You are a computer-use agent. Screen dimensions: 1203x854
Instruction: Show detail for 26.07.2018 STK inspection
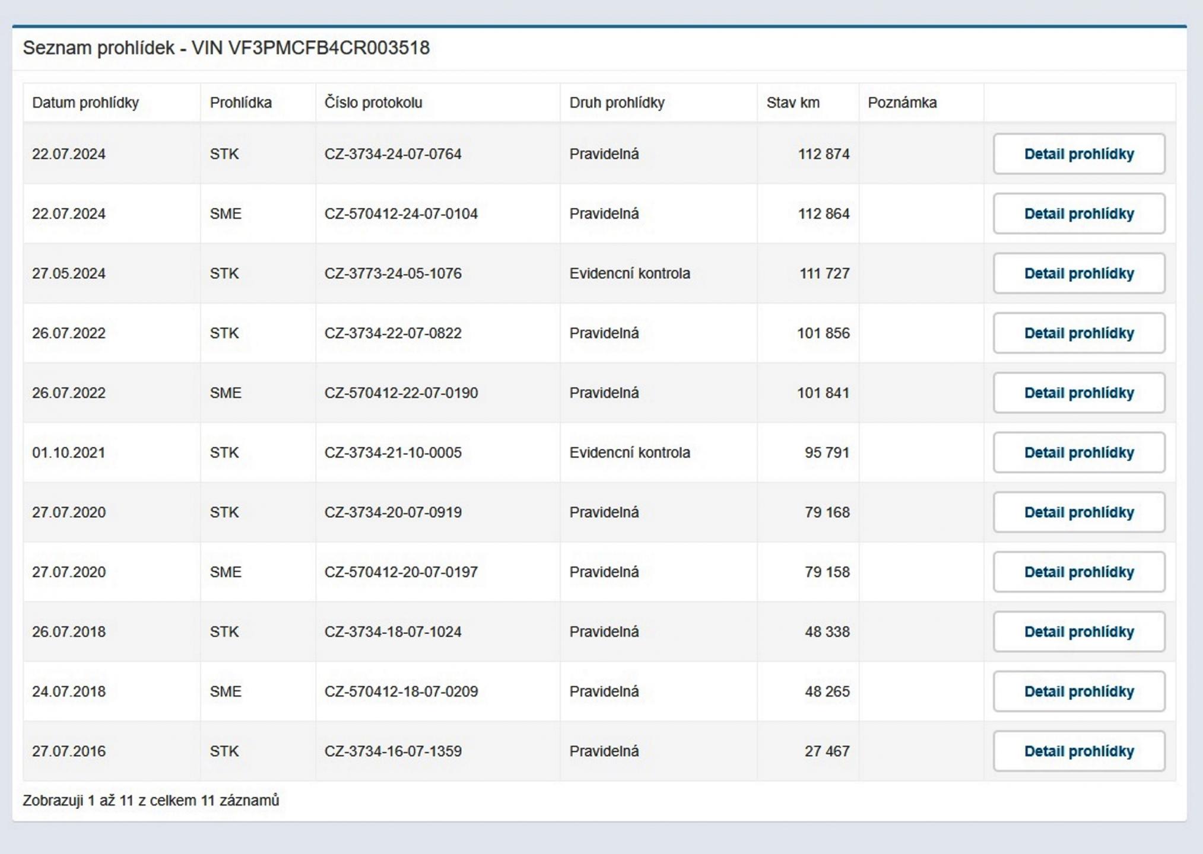point(1078,632)
